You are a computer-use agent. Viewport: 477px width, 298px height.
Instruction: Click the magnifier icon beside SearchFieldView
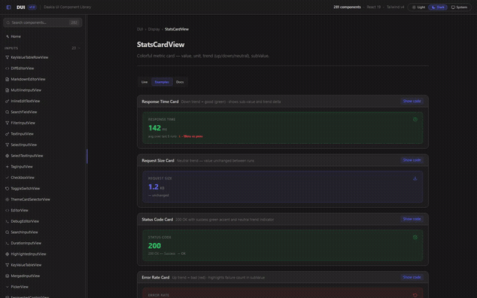point(7,112)
